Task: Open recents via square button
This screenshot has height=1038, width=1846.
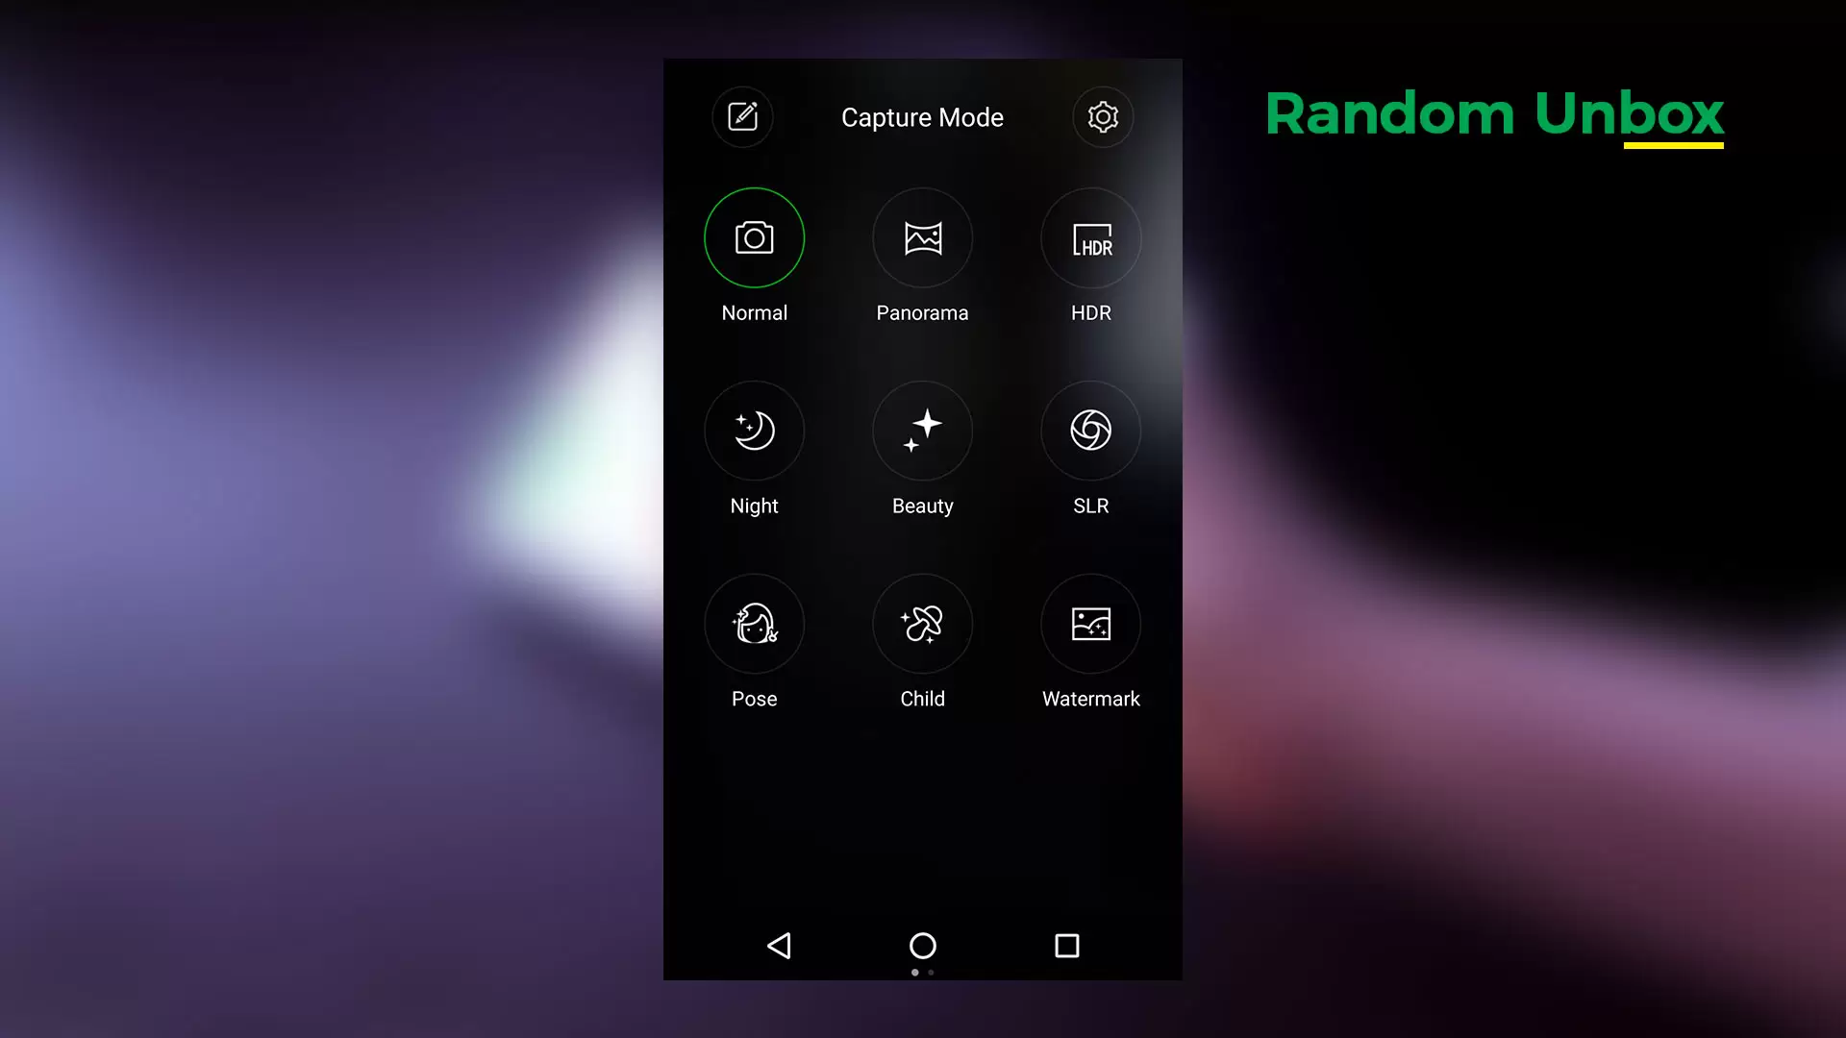Action: (1066, 946)
